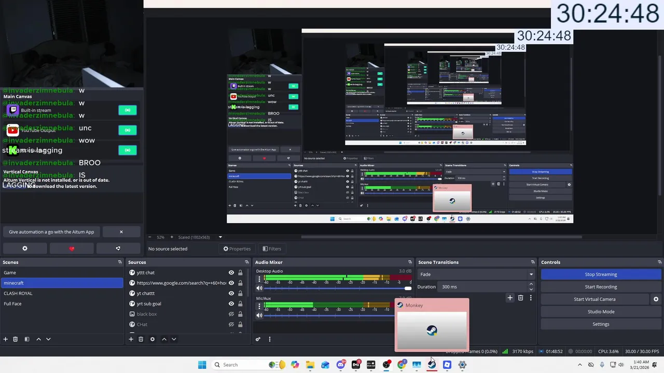Move source down with arrow icon
The height and width of the screenshot is (373, 664).
pos(174,339)
